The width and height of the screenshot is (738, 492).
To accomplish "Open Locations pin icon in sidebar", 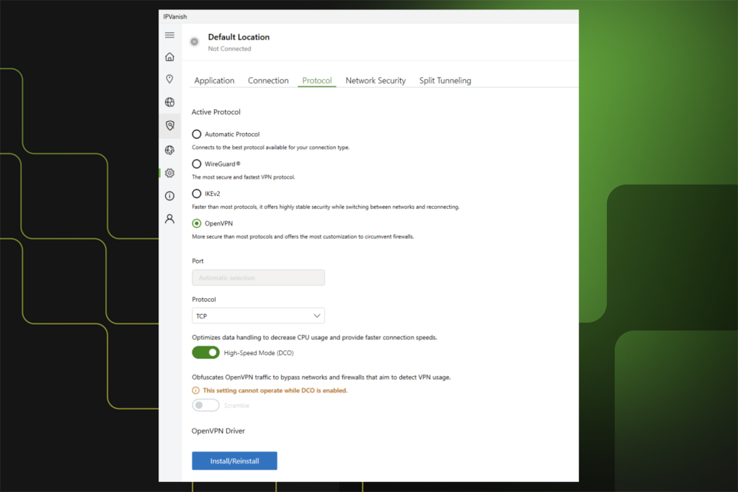I will (x=170, y=79).
